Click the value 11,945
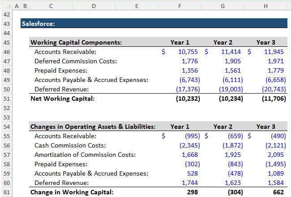This screenshot has width=291, height=197. (x=274, y=52)
